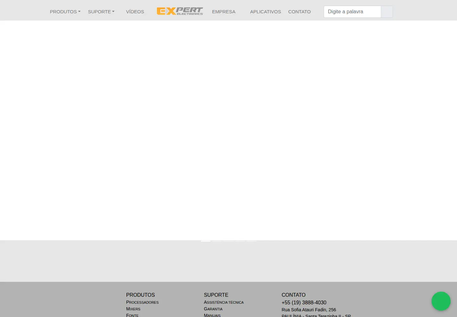Expand the SUPORTE dropdown menu
The width and height of the screenshot is (457, 317).
click(101, 12)
